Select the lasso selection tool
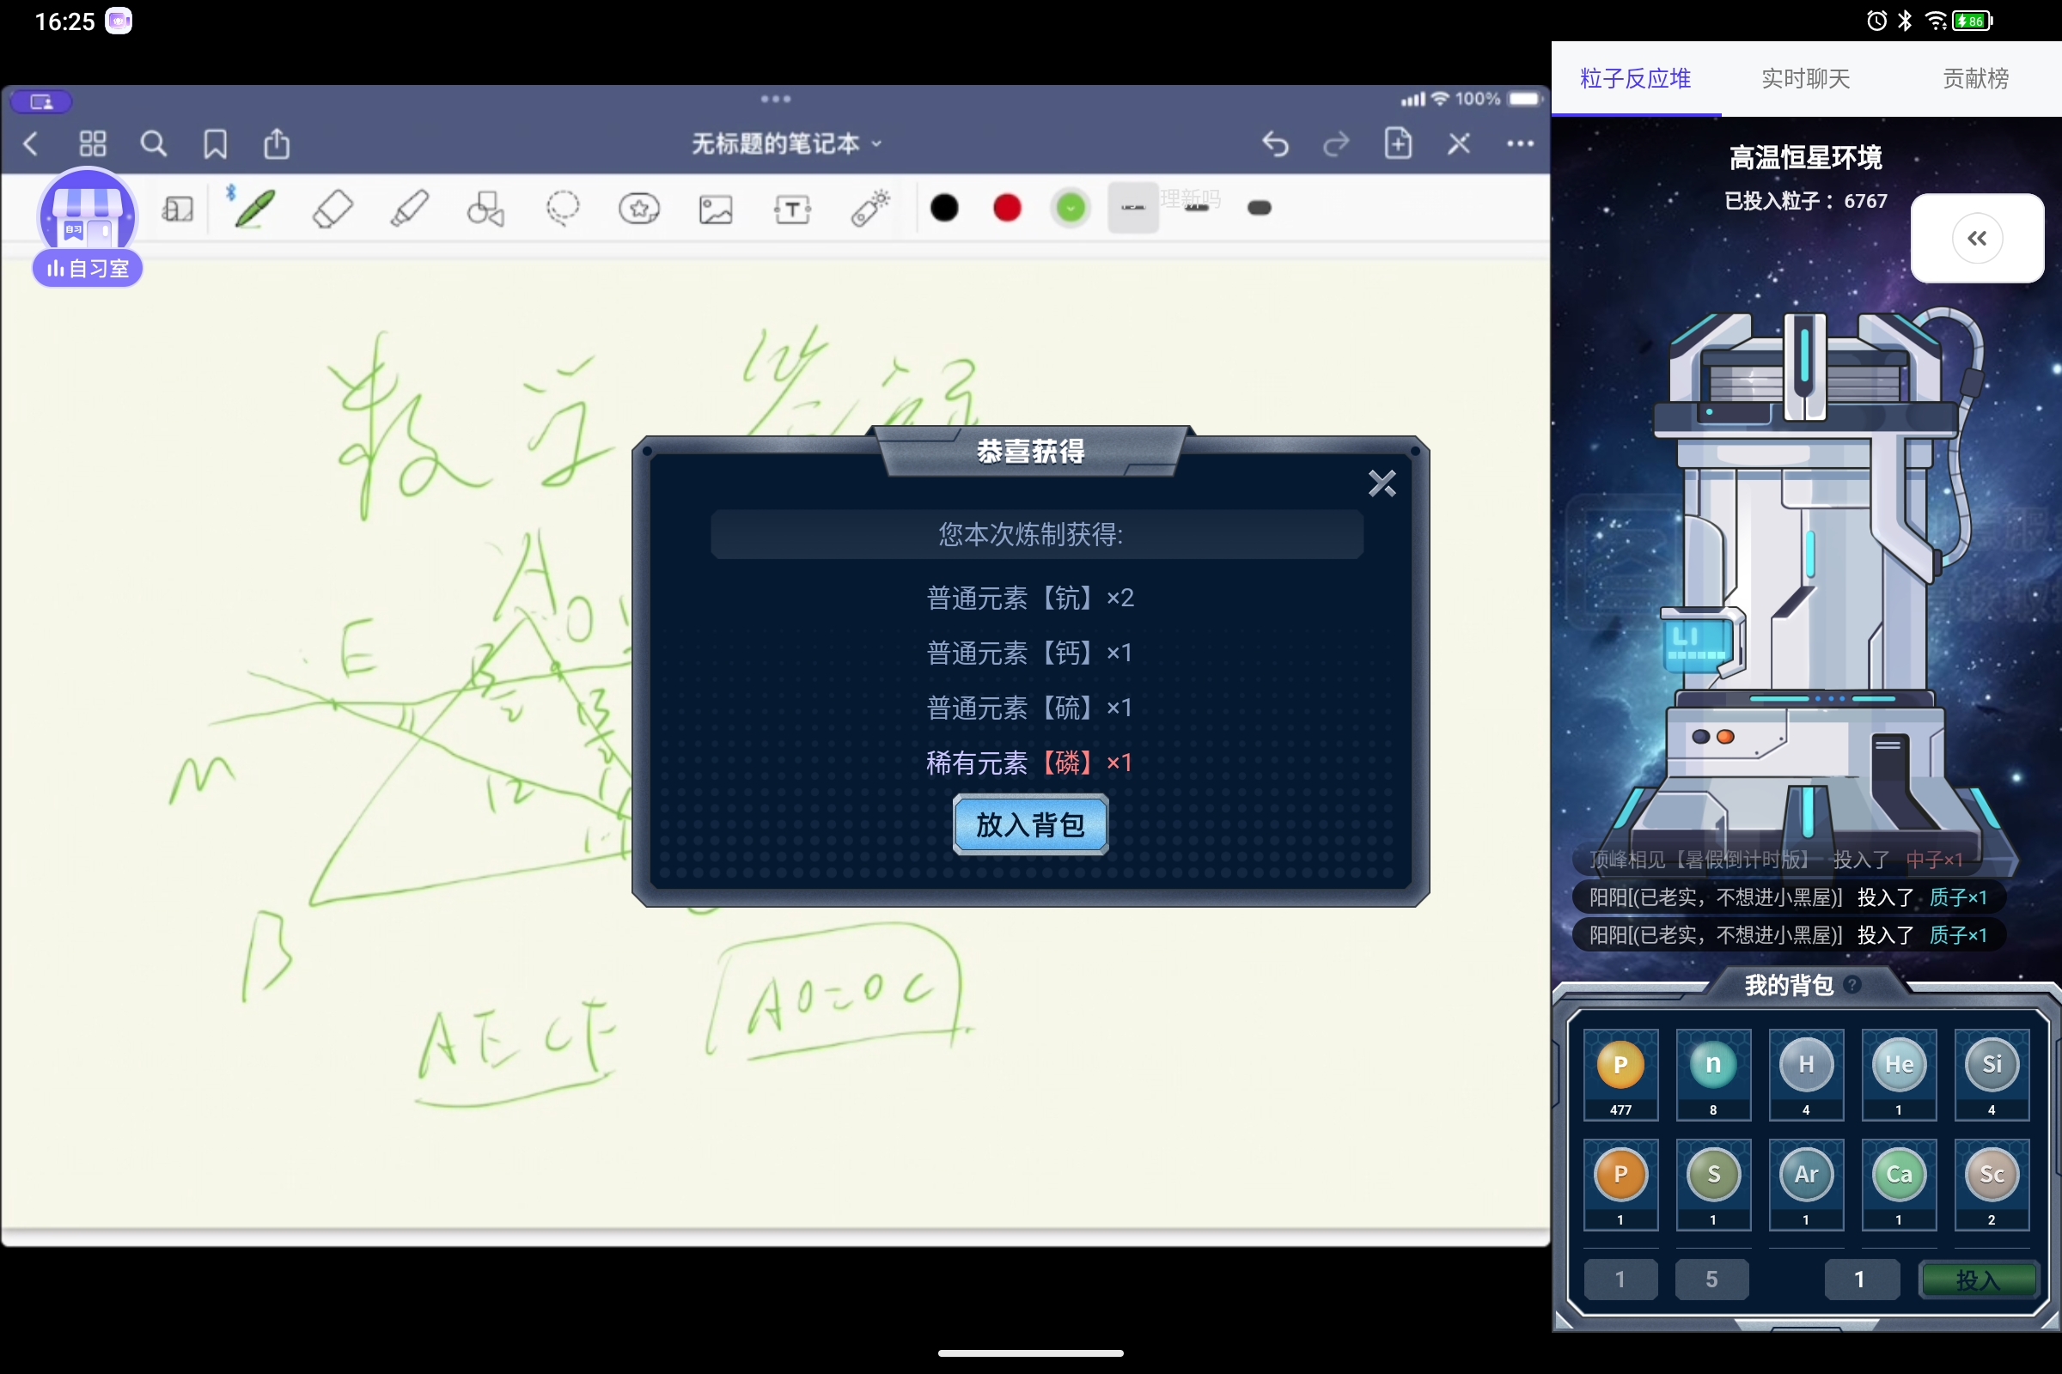Viewport: 2062px width, 1374px height. click(563, 209)
